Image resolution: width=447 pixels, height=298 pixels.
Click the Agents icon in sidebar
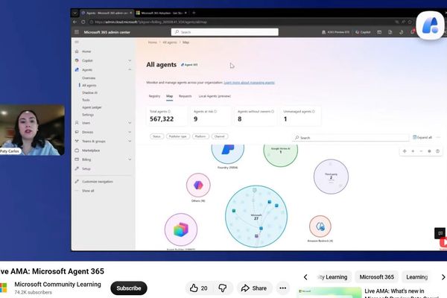click(x=77, y=69)
